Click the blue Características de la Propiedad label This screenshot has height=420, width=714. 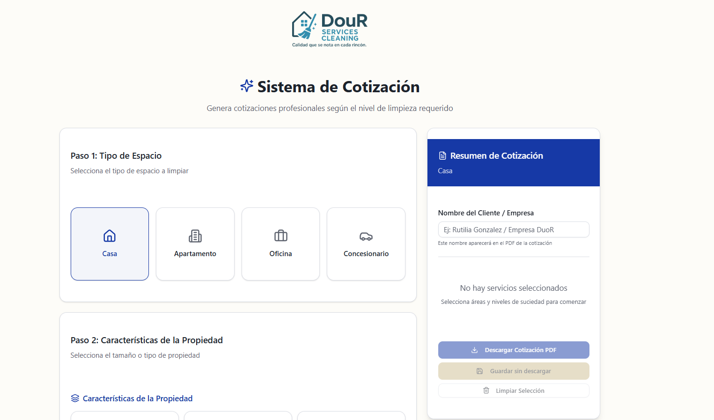point(138,398)
